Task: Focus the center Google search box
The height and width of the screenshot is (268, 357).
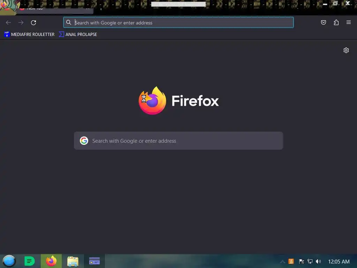Action: (x=178, y=141)
